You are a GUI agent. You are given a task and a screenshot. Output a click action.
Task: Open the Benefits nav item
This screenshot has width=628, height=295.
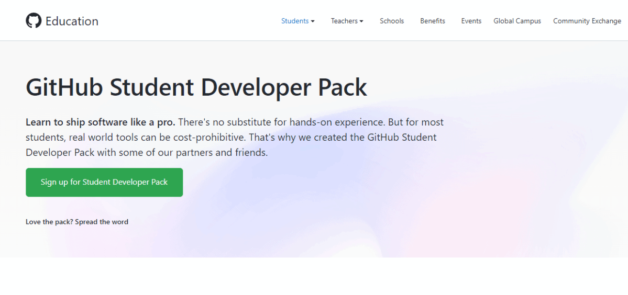(433, 21)
